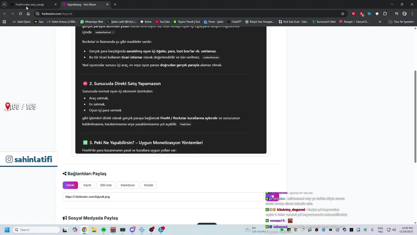The width and height of the screenshot is (417, 235).
Task: Open Voicemeeter from the taskbar
Action: (113, 230)
